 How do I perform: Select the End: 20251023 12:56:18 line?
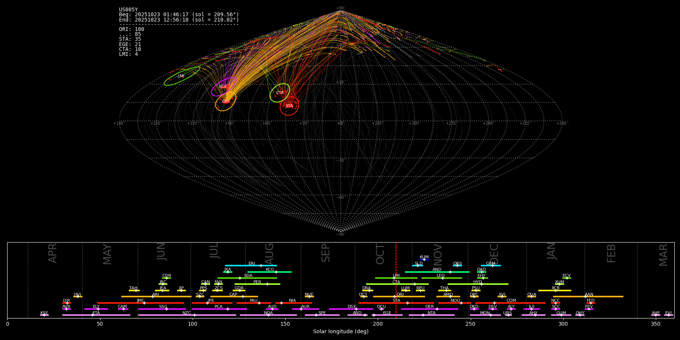click(179, 20)
